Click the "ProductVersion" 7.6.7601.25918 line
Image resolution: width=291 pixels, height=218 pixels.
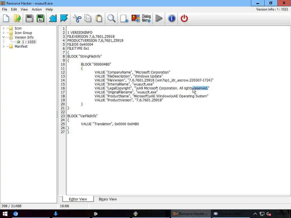click(129, 100)
